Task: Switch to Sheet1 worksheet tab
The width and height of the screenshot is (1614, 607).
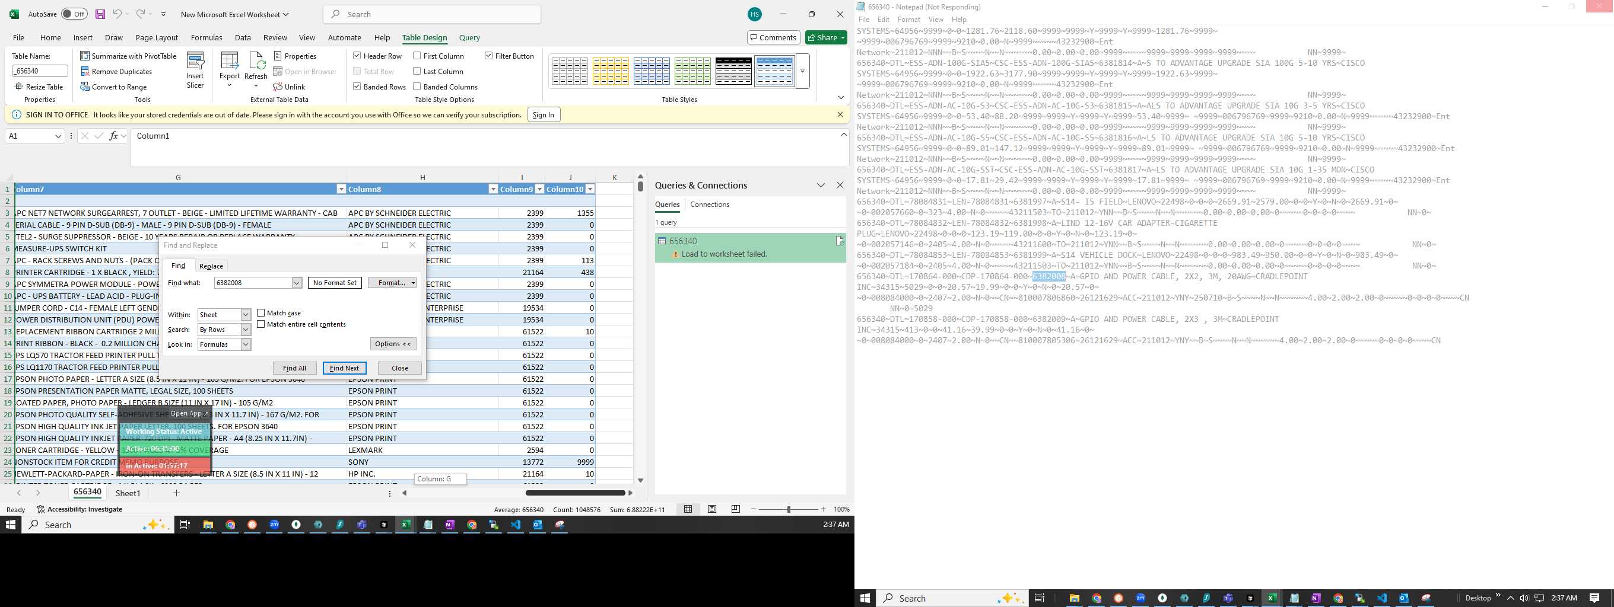Action: 128,493
